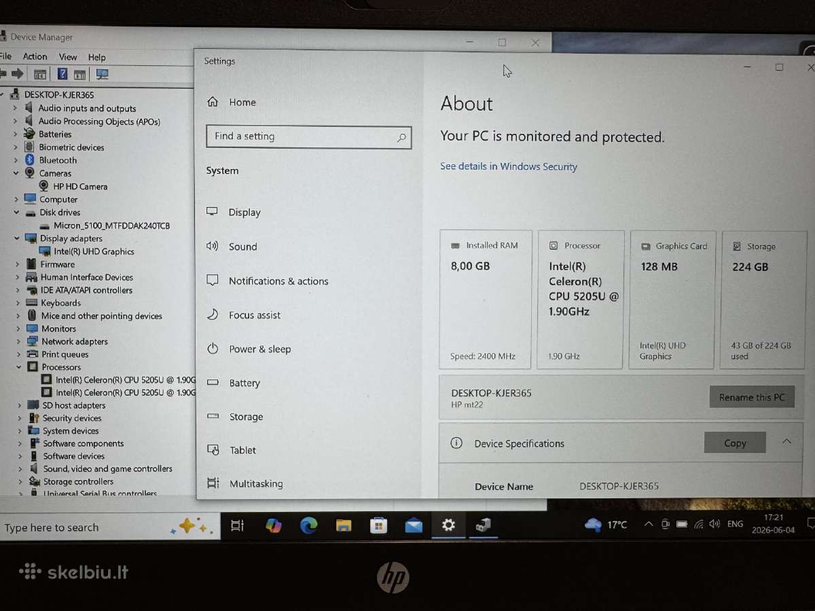Image resolution: width=815 pixels, height=611 pixels.
Task: Collapse Processors node in device tree
Action: coord(18,367)
